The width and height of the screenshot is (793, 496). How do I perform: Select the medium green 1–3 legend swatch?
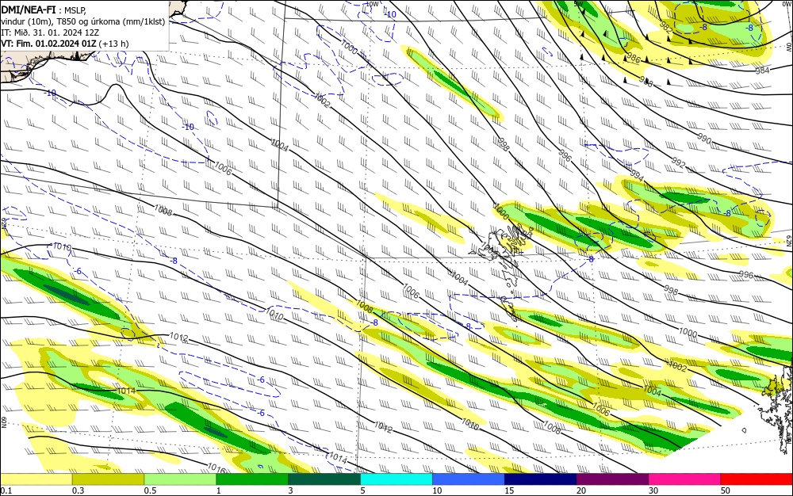(252, 479)
